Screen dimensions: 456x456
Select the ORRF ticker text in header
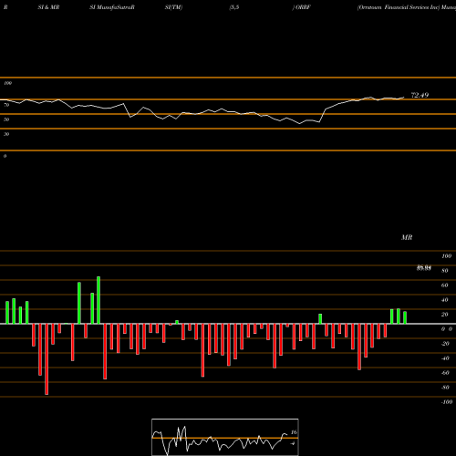303,7
